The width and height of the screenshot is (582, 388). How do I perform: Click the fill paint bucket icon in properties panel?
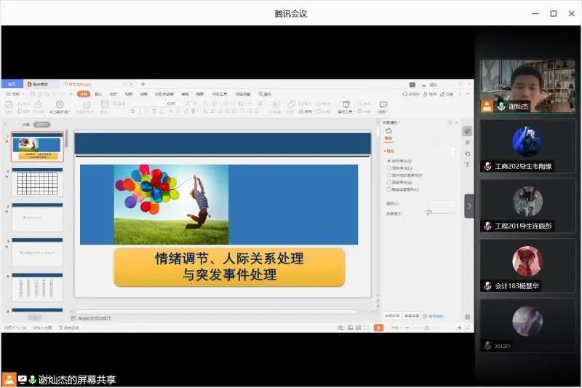coord(388,131)
